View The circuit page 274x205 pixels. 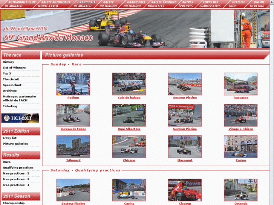click(x=11, y=79)
